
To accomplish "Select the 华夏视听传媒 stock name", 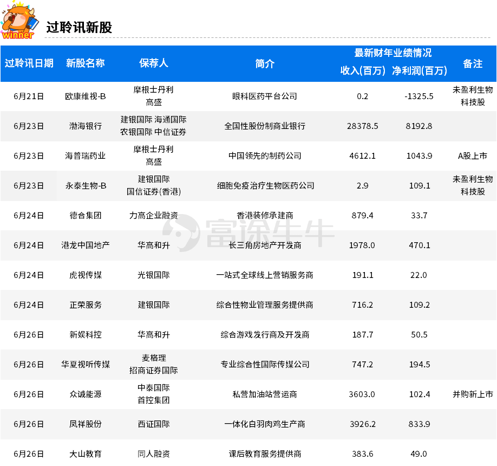I will pos(85,365).
